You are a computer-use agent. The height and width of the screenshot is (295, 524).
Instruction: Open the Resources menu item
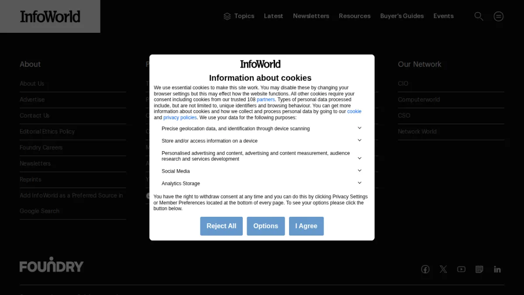coord(355,16)
